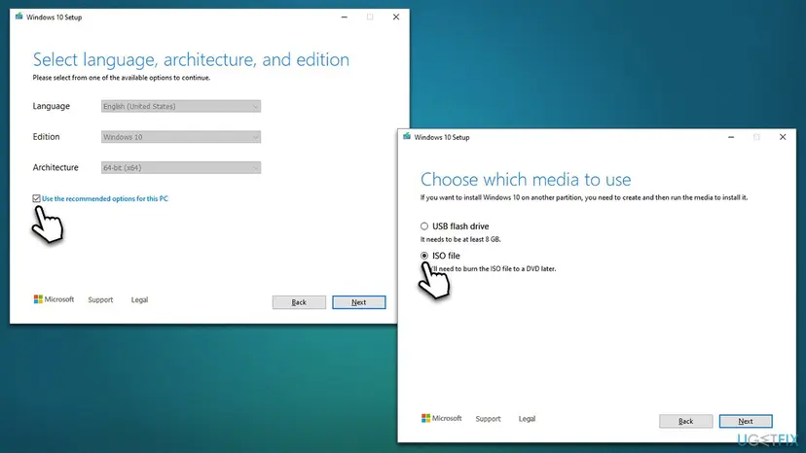Open the Edition dropdown

[x=181, y=137]
